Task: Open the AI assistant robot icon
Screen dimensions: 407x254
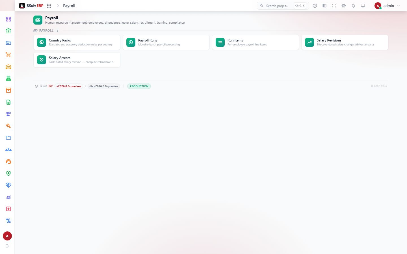Action: click(344, 6)
